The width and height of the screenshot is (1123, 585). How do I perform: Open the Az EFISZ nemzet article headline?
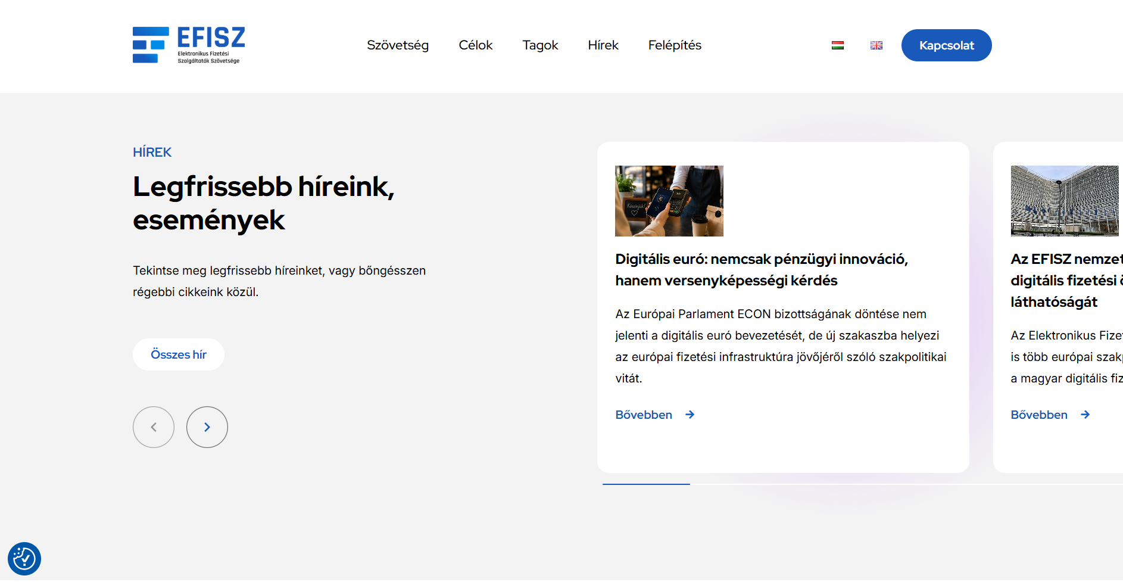[1066, 281]
